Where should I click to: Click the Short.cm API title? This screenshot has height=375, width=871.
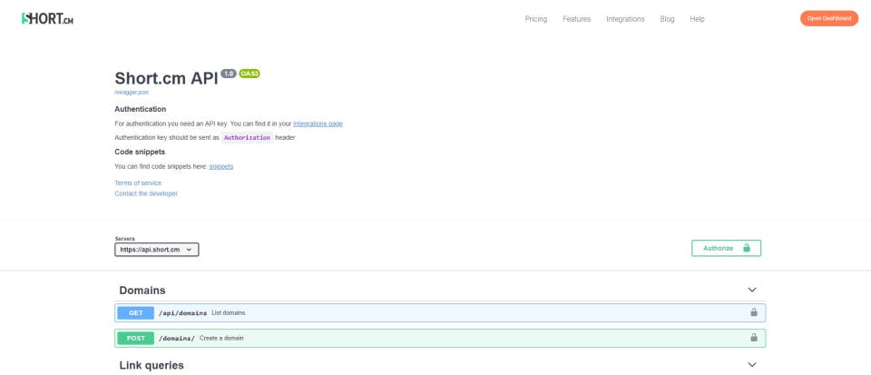[167, 78]
